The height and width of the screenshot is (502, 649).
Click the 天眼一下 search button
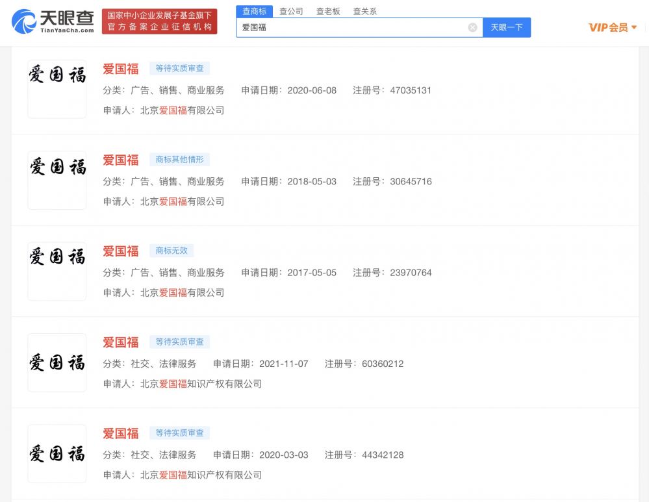(507, 28)
